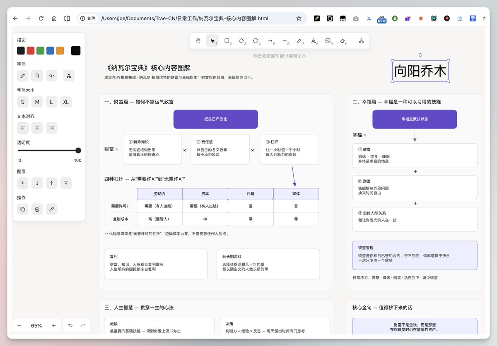This screenshot has height=346, width=497.
Task: Select the Rectangle shape tool
Action: click(227, 41)
